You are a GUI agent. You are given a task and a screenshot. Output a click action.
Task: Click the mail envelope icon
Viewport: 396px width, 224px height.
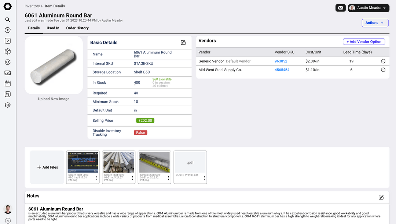click(x=340, y=8)
